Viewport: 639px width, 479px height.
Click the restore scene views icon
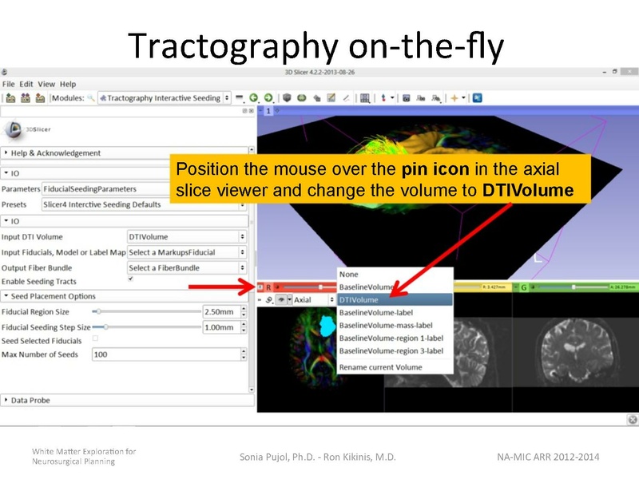pyautogui.click(x=436, y=98)
